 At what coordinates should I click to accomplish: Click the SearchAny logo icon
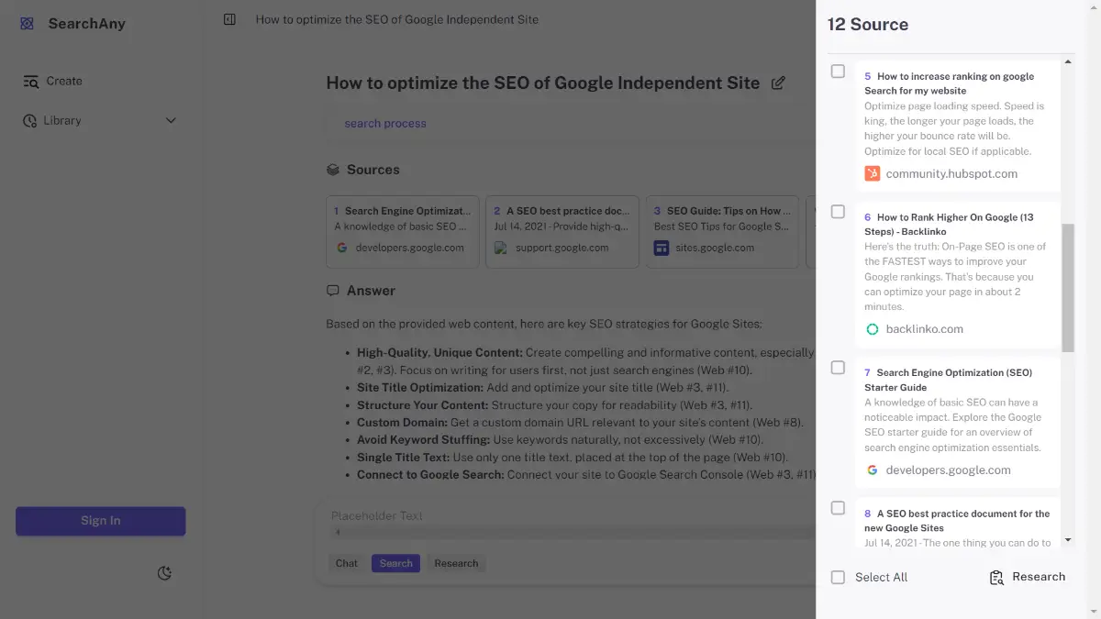tap(27, 24)
